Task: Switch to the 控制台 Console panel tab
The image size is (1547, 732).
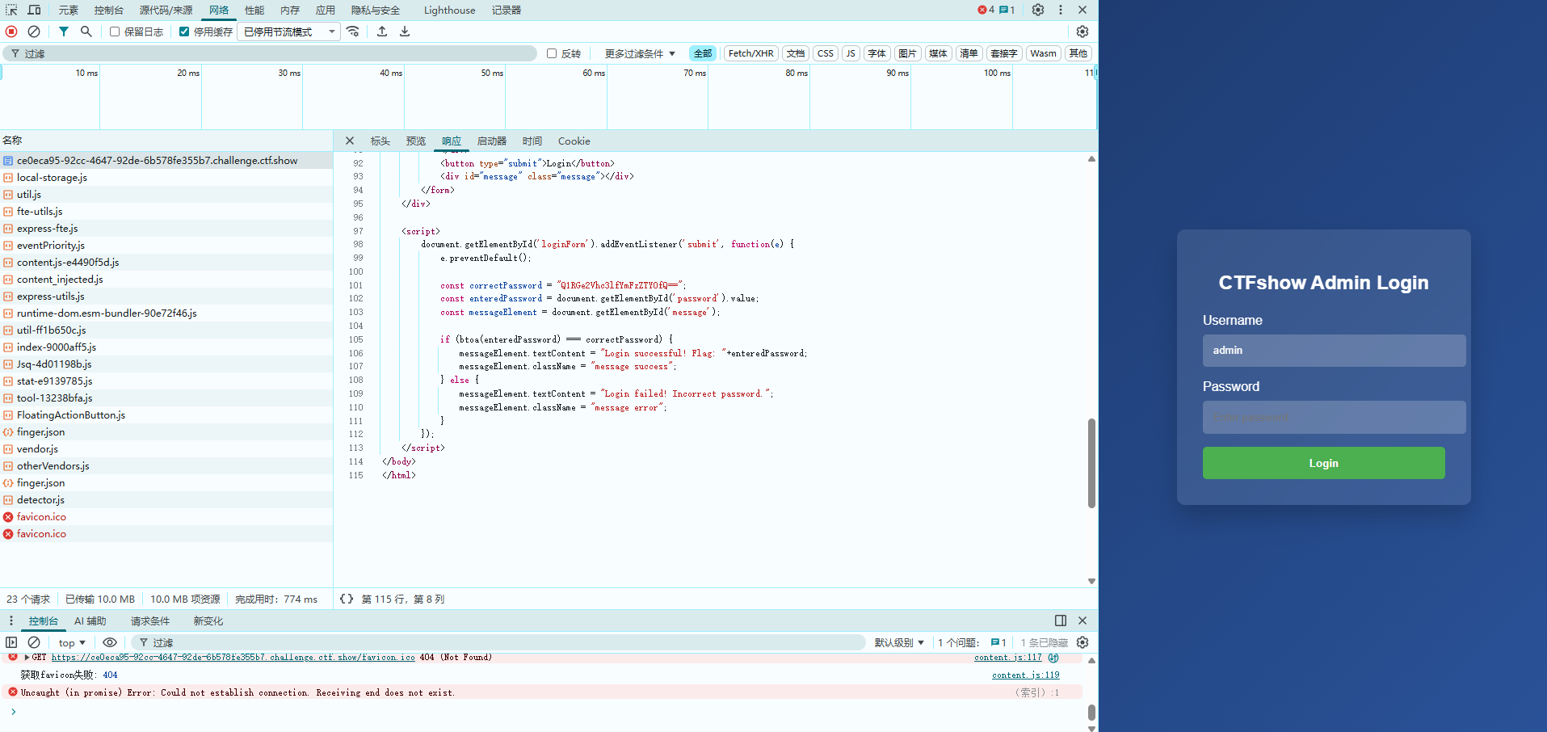Action: pos(109,10)
